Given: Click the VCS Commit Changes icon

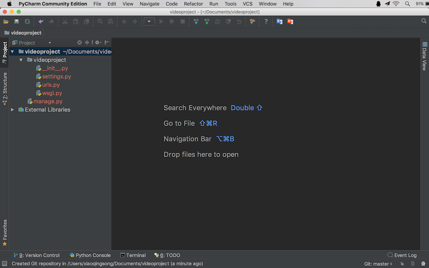Looking at the screenshot, I should point(207,21).
